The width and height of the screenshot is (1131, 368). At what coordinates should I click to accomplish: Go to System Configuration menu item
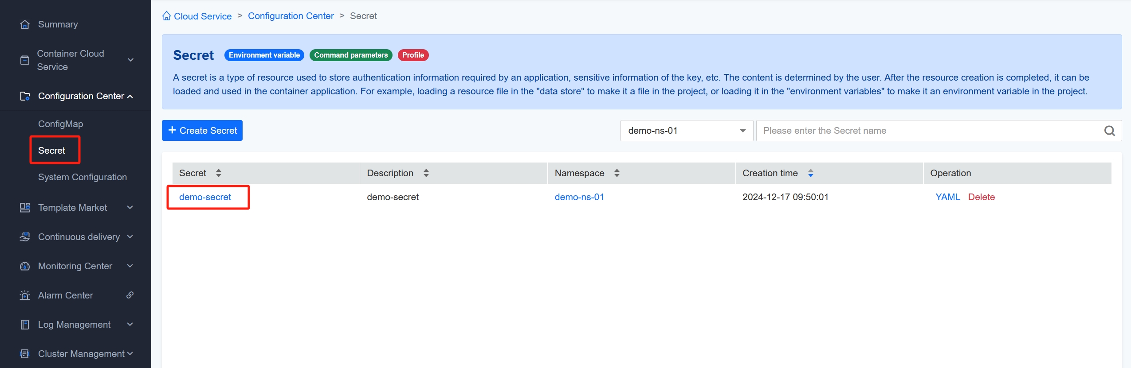(82, 177)
